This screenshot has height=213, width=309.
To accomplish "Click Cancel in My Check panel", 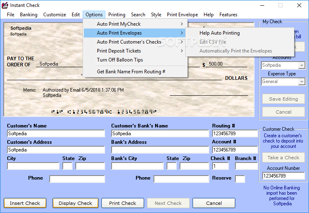I will tap(283, 112).
